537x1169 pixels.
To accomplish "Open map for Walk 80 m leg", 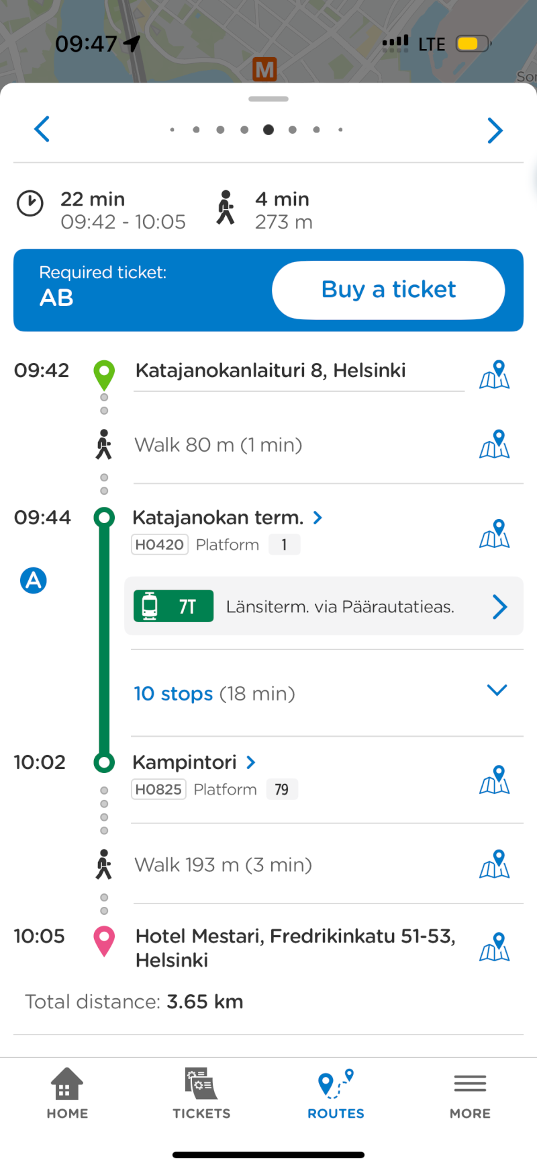I will [495, 444].
